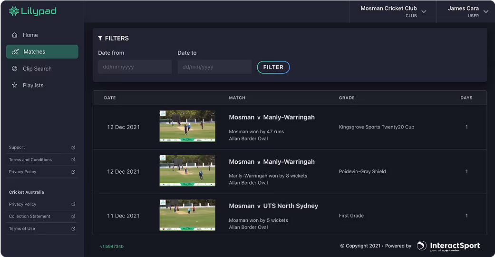Screen dimensions: 495x257
Task: Click the Date from input field
Action: tap(135, 67)
